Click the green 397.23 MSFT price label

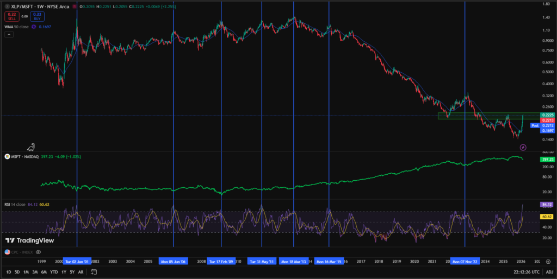coord(547,160)
